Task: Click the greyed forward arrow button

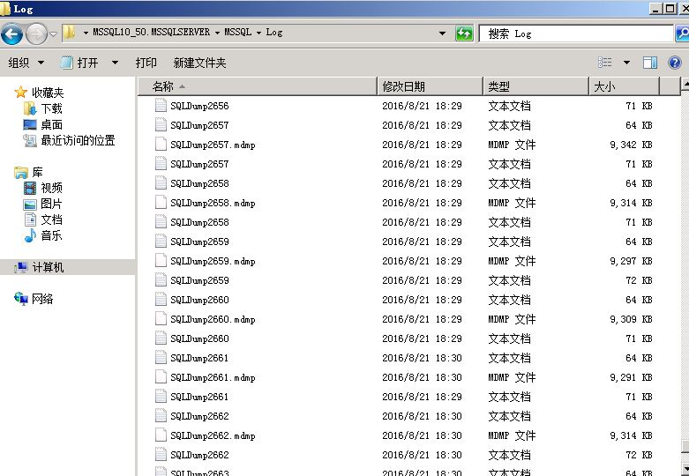Action: coord(36,33)
